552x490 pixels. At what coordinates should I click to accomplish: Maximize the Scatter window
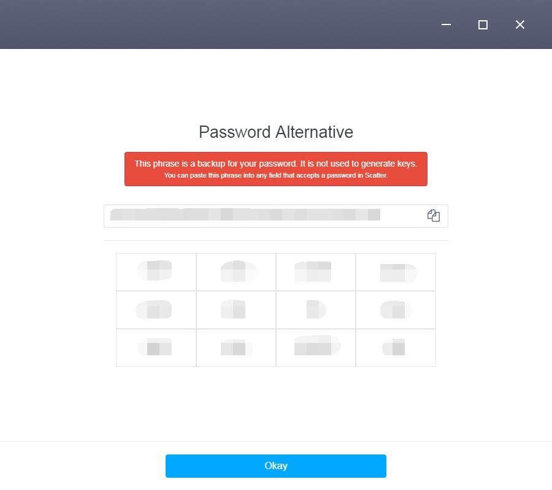[x=483, y=24]
